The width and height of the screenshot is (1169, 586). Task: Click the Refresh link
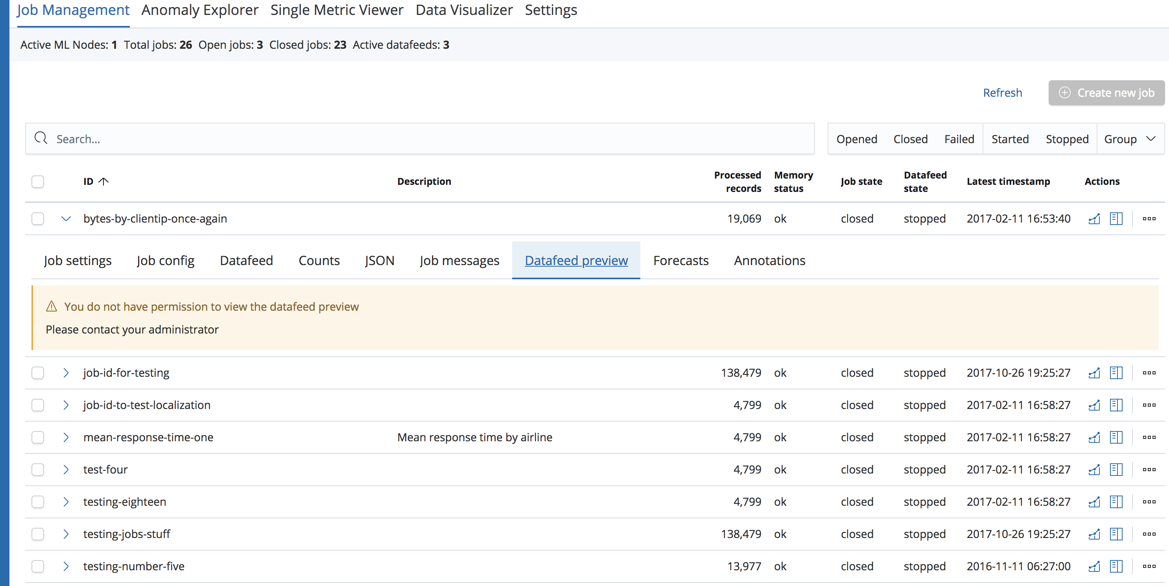[1002, 92]
